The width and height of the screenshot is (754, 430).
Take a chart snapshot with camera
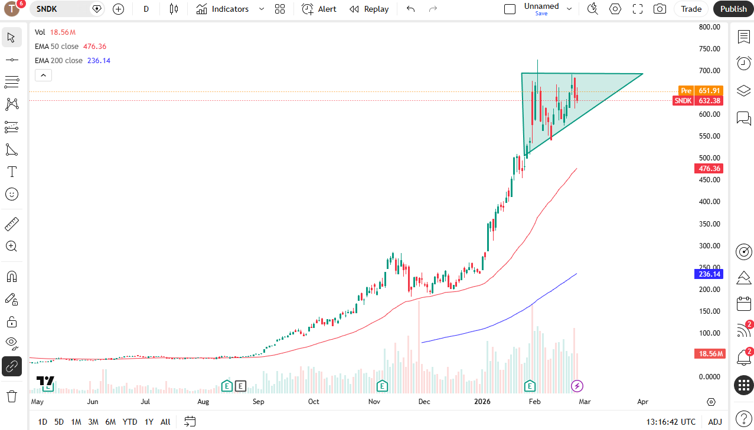(660, 9)
